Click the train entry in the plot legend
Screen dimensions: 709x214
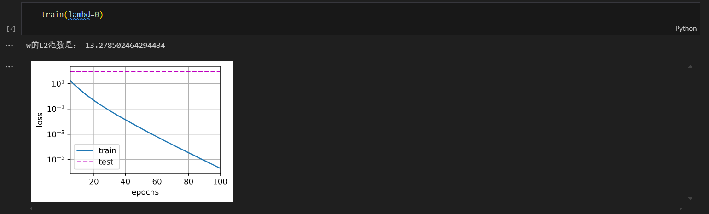click(107, 150)
